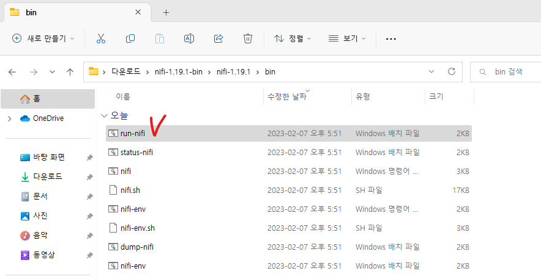Sort by 수정한 날짜 column header
The image size is (541, 279).
pyautogui.click(x=287, y=96)
